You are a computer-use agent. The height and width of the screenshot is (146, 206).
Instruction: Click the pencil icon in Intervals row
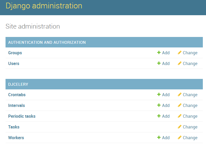pyautogui.click(x=180, y=105)
